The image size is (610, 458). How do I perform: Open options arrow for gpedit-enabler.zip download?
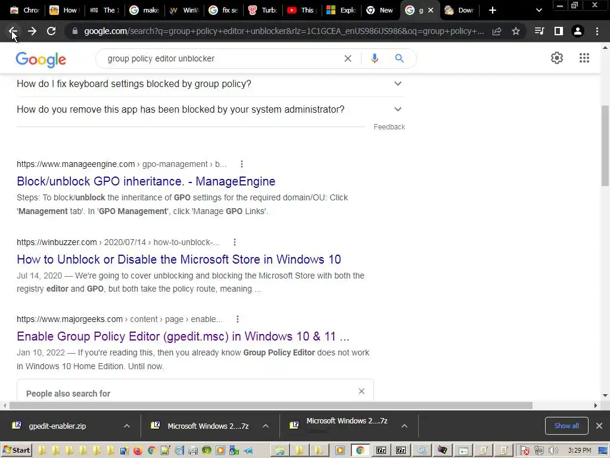click(x=127, y=426)
